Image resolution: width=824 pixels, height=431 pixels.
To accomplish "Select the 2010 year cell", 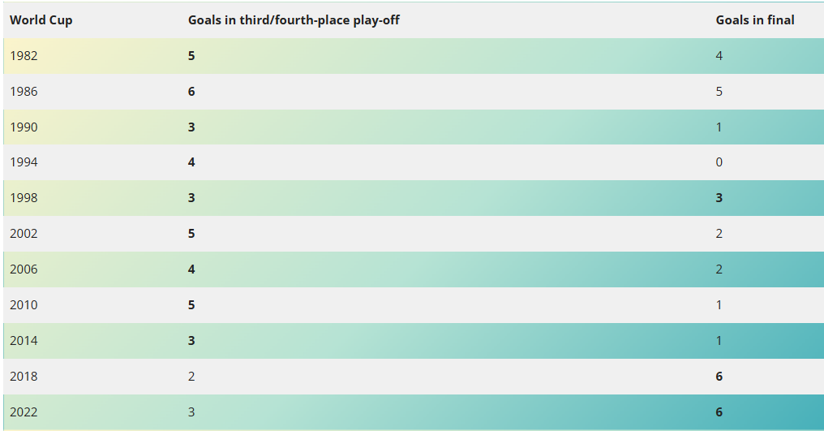I will pyautogui.click(x=24, y=304).
